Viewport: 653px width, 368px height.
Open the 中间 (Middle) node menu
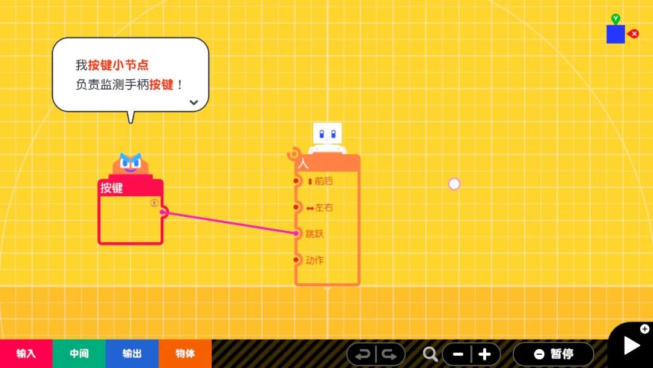[x=79, y=354]
